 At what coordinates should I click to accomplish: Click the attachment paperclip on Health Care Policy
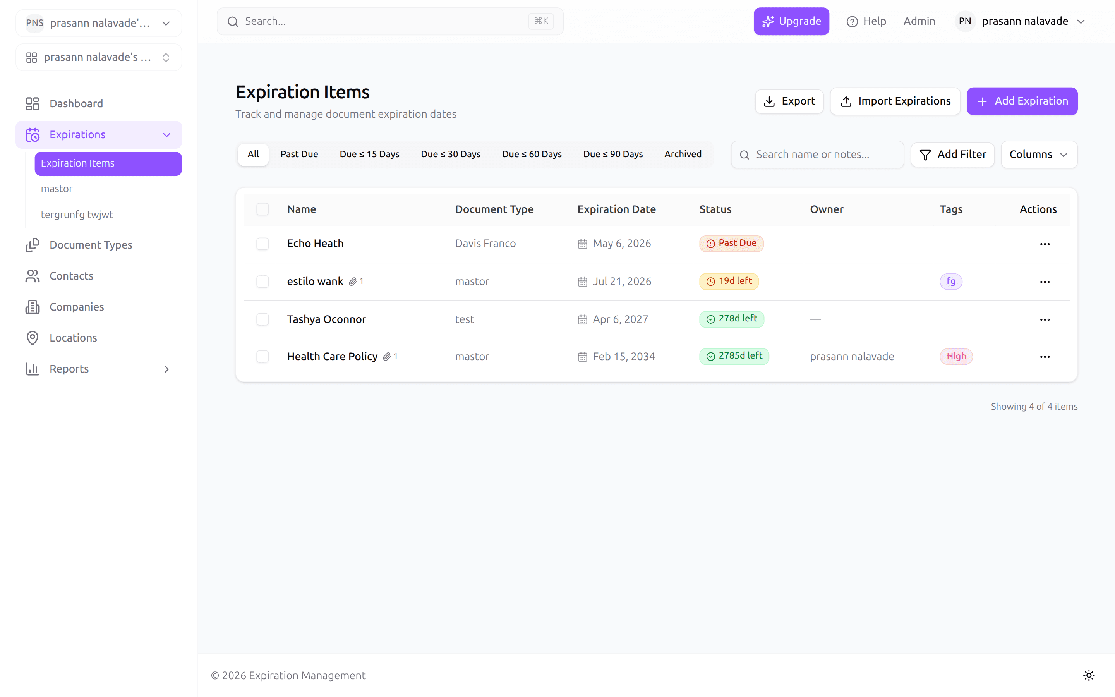(x=386, y=357)
